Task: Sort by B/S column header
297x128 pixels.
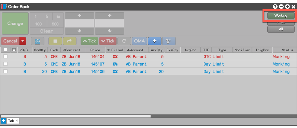Action: pos(24,50)
